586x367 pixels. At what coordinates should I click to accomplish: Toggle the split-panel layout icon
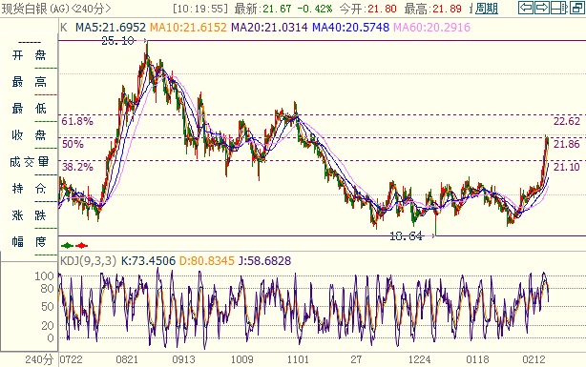coord(559,8)
